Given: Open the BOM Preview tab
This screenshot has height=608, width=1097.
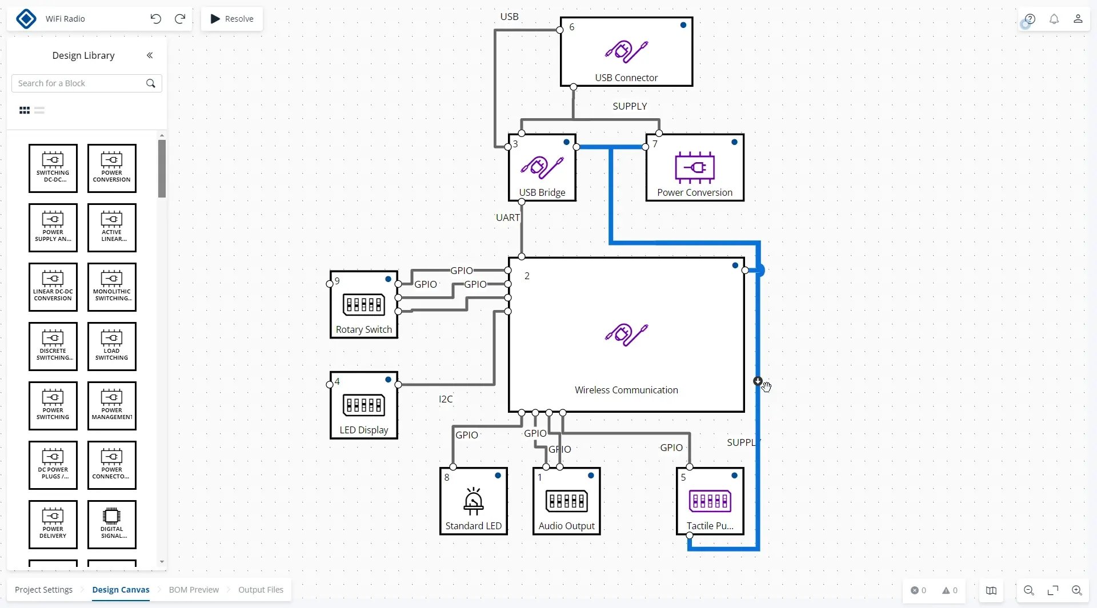Looking at the screenshot, I should pos(194,590).
